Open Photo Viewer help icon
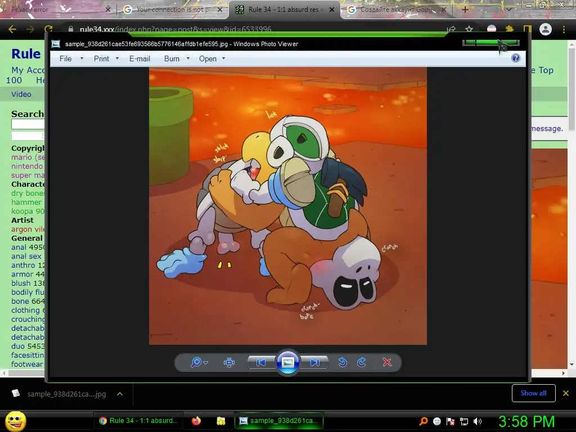This screenshot has width=576, height=432. tap(516, 58)
